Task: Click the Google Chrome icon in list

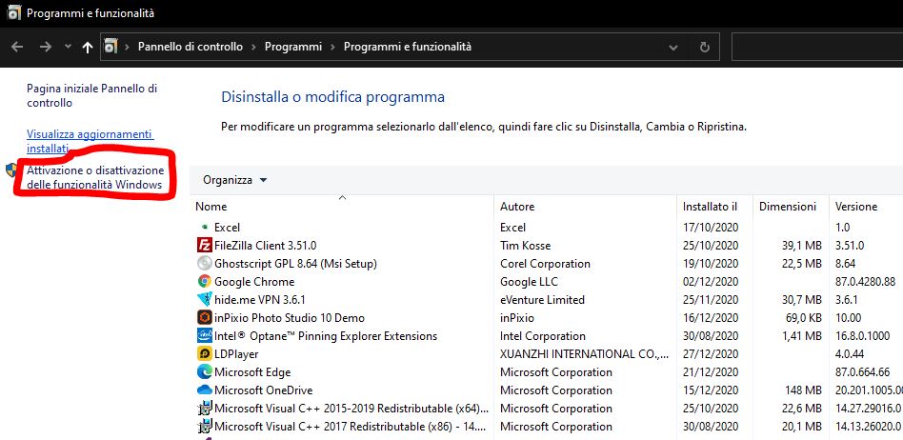Action: point(204,282)
